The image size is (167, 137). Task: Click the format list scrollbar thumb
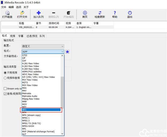62,92
